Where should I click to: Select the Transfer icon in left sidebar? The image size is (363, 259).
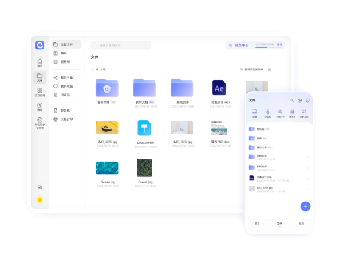(x=40, y=106)
